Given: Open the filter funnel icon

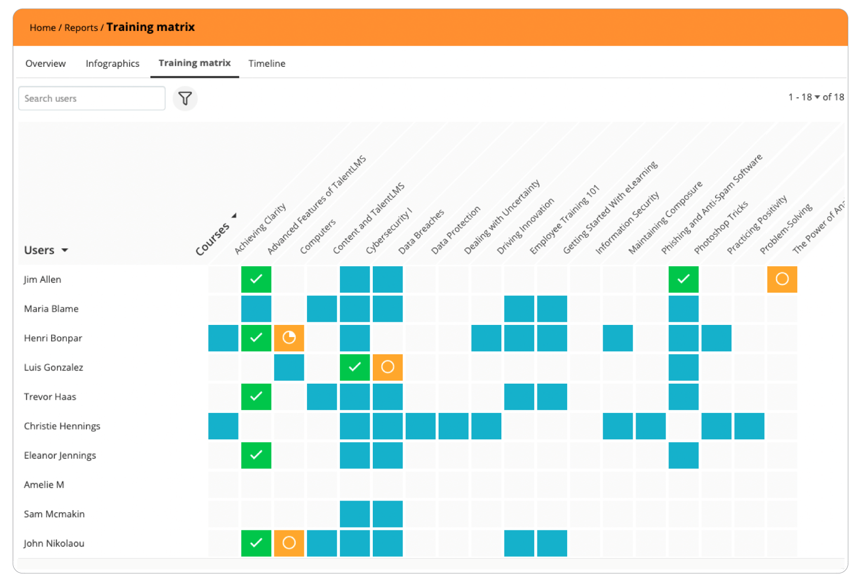Looking at the screenshot, I should tap(185, 98).
